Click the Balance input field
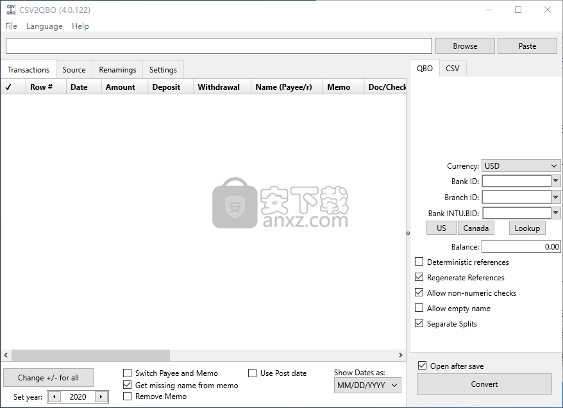 [521, 247]
